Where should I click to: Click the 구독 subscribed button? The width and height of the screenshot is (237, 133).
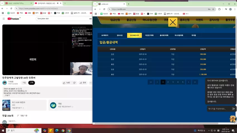(32, 83)
